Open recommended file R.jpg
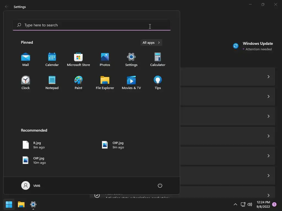Viewport: 282px width, 211px height. tap(33, 145)
